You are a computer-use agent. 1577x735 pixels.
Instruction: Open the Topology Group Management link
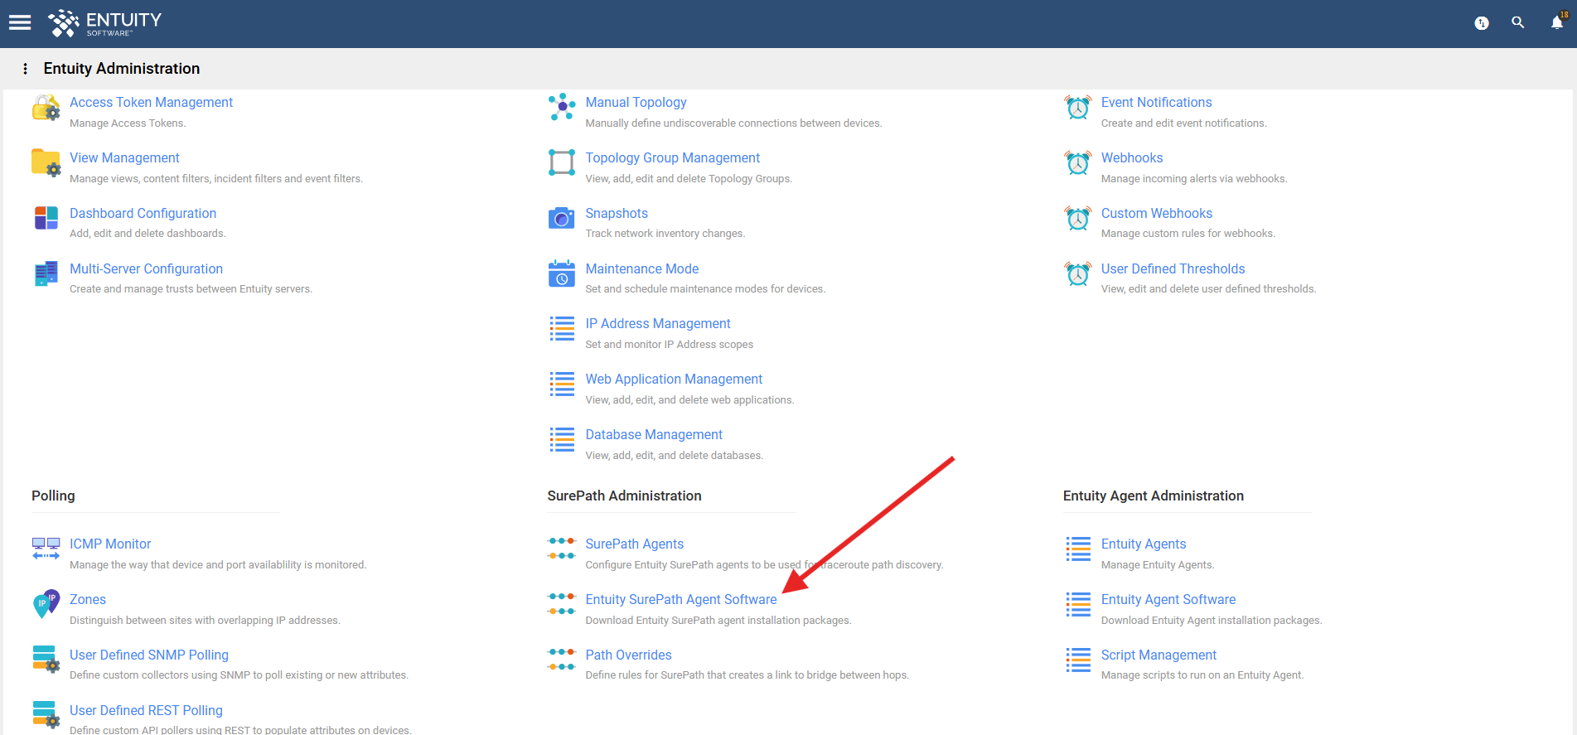672,157
